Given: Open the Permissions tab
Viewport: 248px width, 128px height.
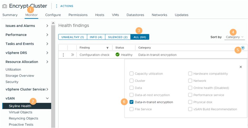Looking at the screenshot, I should 78,15.
